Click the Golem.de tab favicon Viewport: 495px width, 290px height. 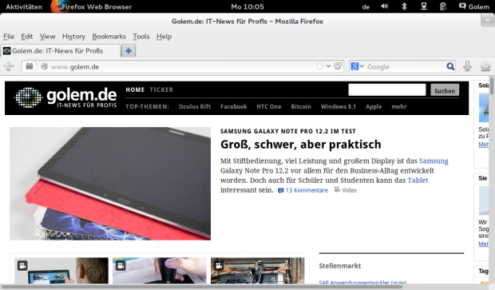coord(6,50)
